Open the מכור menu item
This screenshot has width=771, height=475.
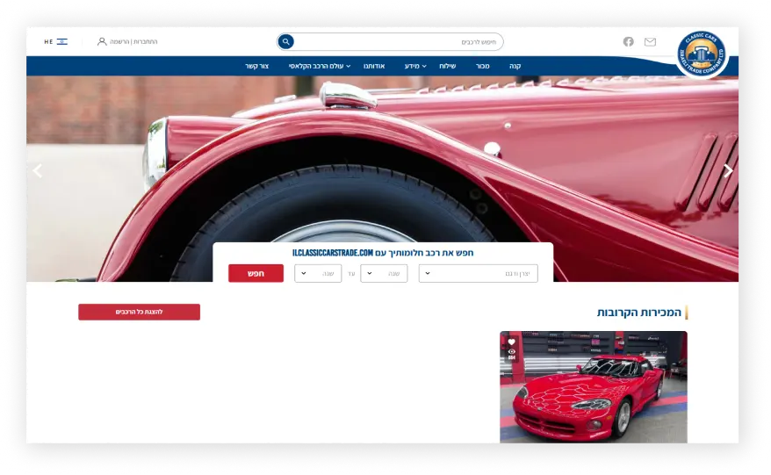point(482,66)
